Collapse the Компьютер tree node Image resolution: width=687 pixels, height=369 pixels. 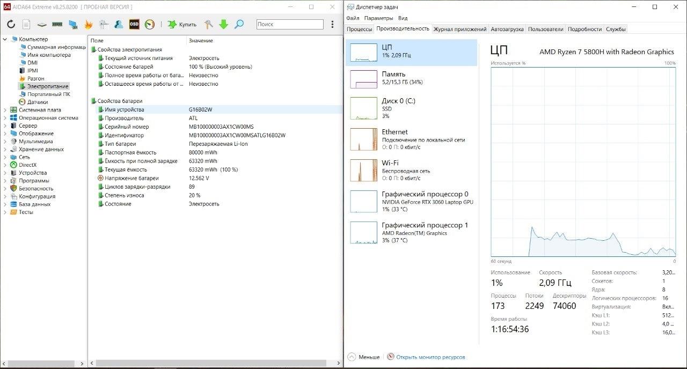(5, 39)
